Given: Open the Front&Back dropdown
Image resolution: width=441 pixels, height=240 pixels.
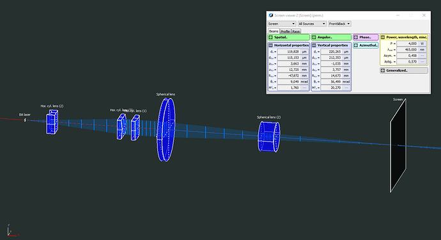Looking at the screenshot, I should (x=339, y=24).
